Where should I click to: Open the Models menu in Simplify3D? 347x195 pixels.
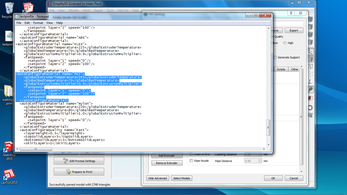74,10
